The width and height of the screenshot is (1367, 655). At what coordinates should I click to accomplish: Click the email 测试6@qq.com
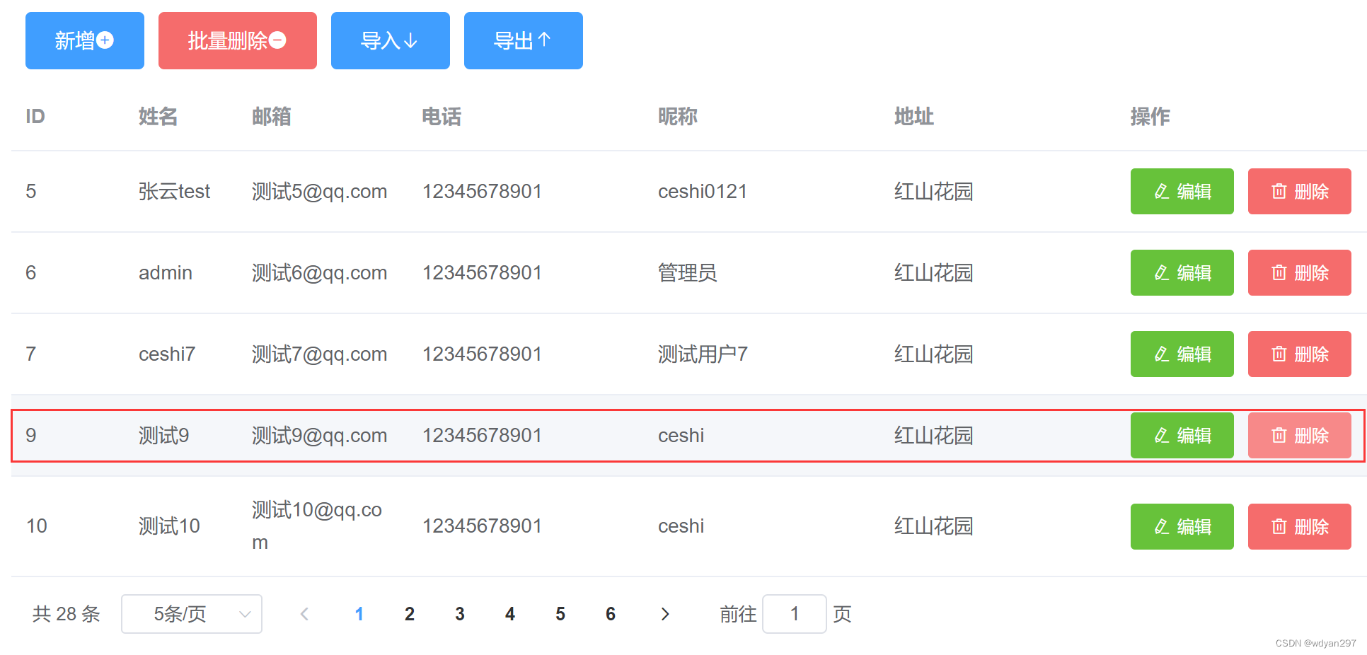pos(320,272)
